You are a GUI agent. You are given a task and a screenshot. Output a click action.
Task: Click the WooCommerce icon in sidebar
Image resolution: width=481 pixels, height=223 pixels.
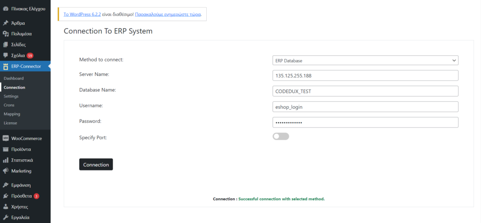(5, 138)
